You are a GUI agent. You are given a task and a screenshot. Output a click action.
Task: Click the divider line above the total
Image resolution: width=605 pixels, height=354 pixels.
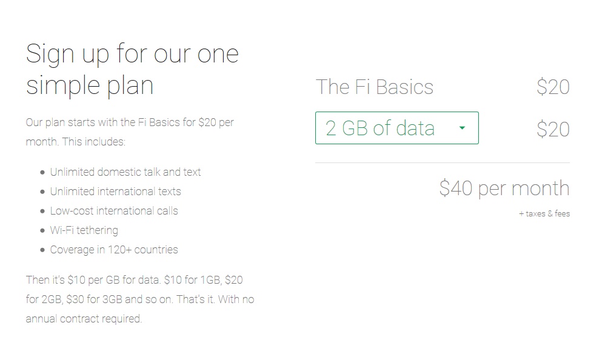[442, 161]
